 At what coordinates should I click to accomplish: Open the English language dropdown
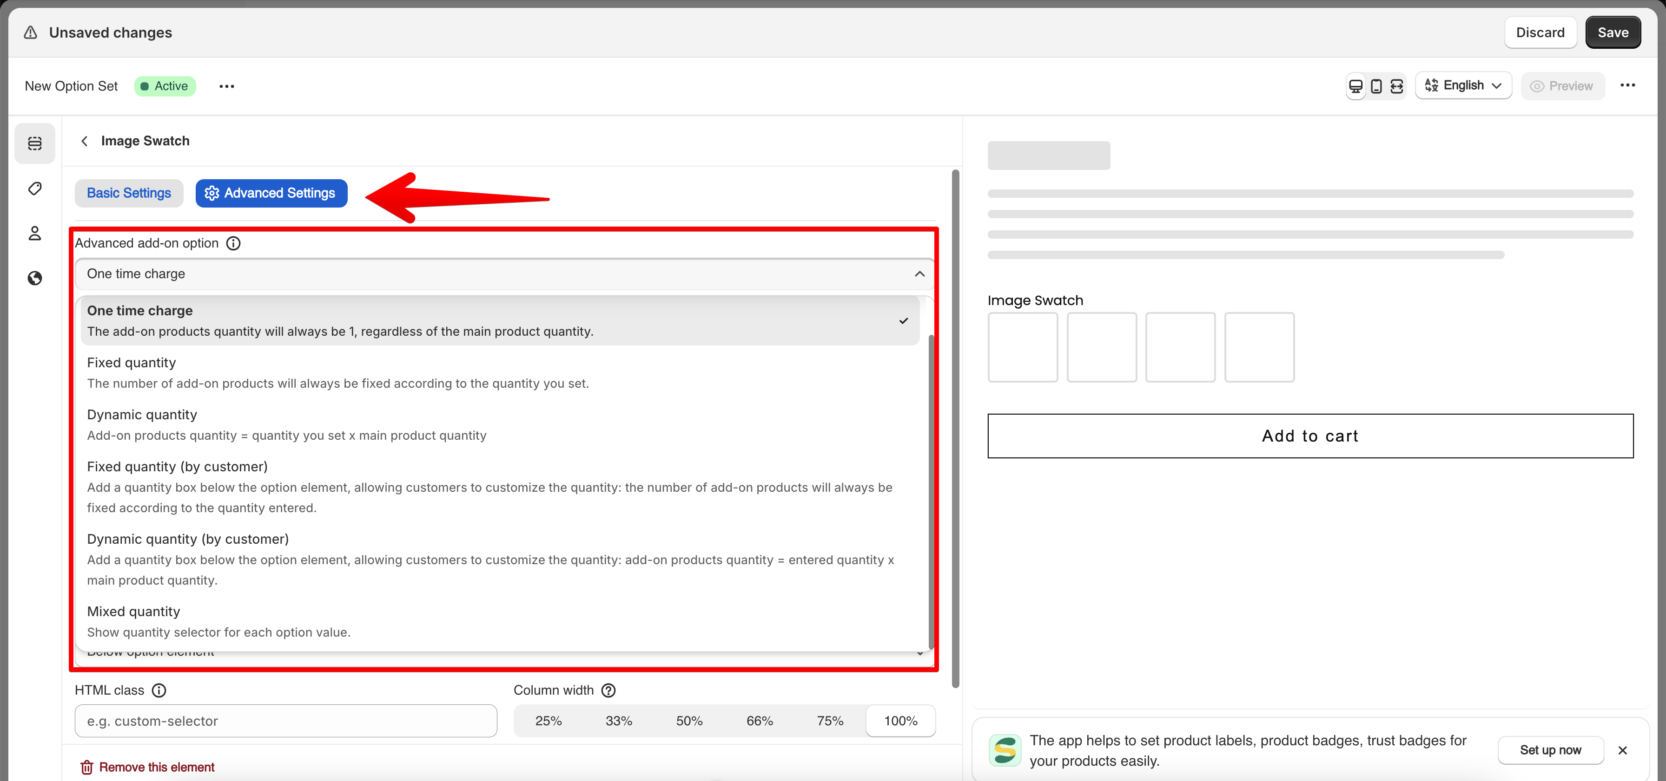pyautogui.click(x=1463, y=85)
